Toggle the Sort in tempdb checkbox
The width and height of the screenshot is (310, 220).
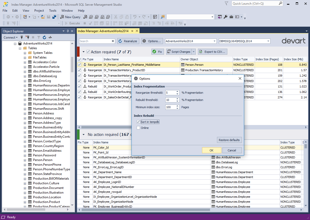point(138,122)
